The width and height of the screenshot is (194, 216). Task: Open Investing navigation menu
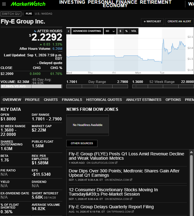pos(72,2)
